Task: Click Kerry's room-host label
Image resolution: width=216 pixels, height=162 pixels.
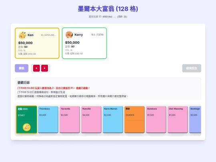Action: [x=98, y=35]
